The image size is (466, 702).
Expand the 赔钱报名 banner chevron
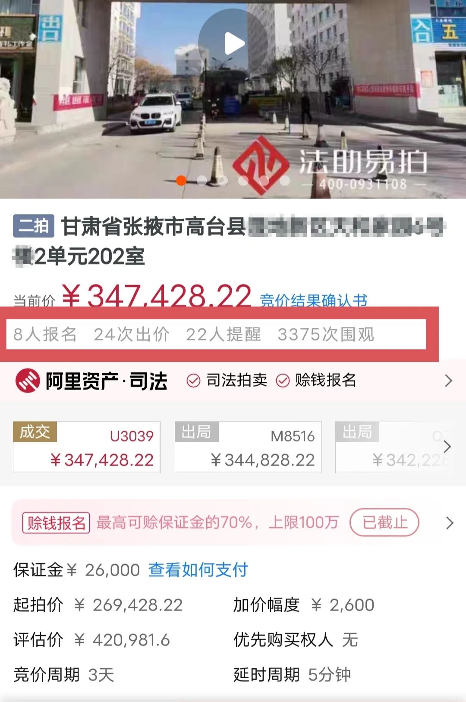pos(450,523)
